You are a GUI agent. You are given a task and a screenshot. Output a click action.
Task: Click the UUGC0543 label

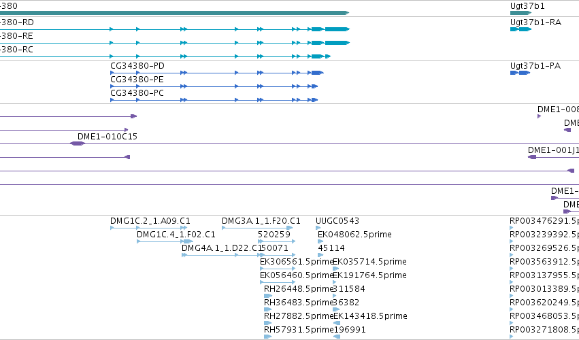click(337, 221)
